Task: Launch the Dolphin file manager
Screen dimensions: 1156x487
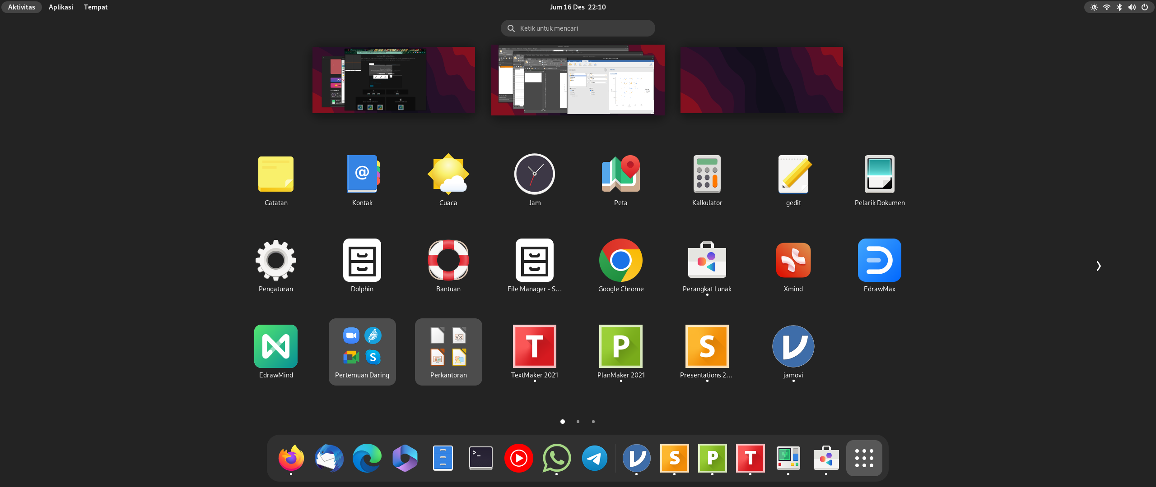Action: click(362, 261)
